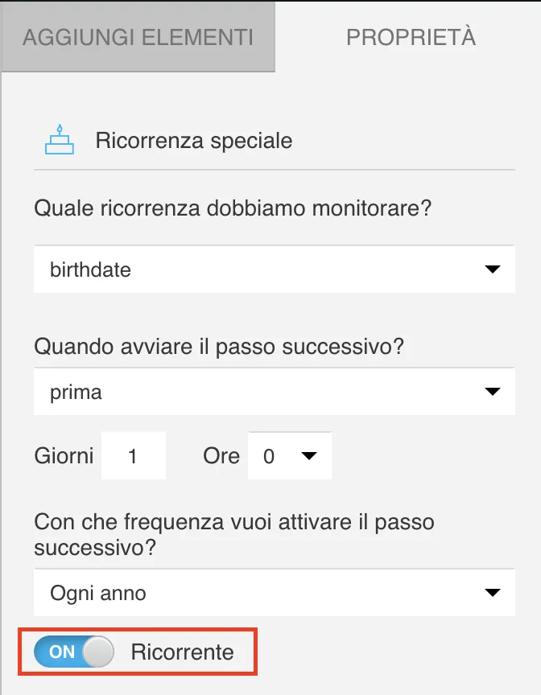
Task: Click the birthday cake icon
Action: 60,140
